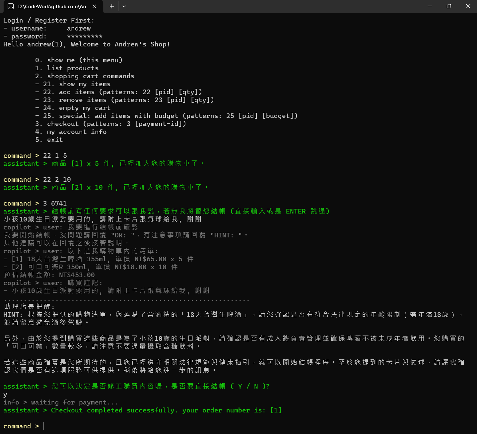Select the D:\CodeWork\github.com tab
Image resolution: width=477 pixels, height=434 pixels.
[52, 6]
